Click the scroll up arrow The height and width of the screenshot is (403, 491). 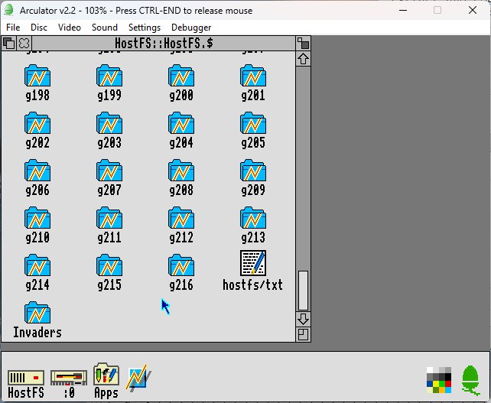pos(303,59)
